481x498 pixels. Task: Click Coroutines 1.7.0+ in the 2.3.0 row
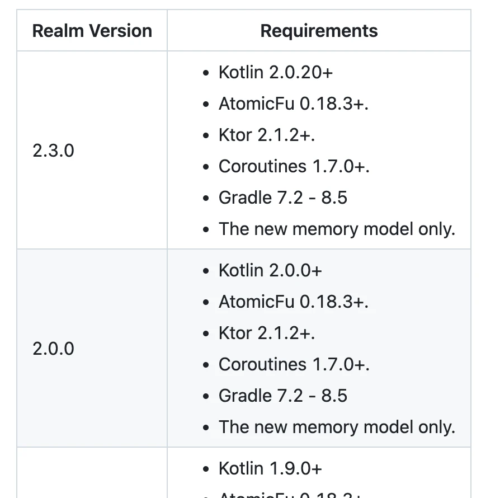(x=294, y=166)
